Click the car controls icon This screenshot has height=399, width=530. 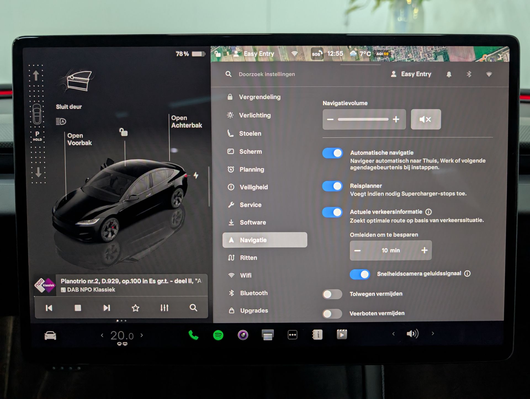[x=50, y=336]
